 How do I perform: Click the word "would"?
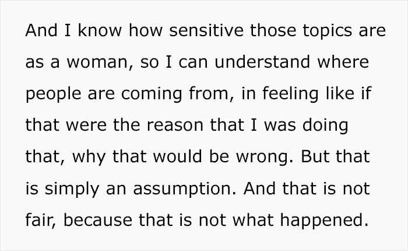[177, 156]
